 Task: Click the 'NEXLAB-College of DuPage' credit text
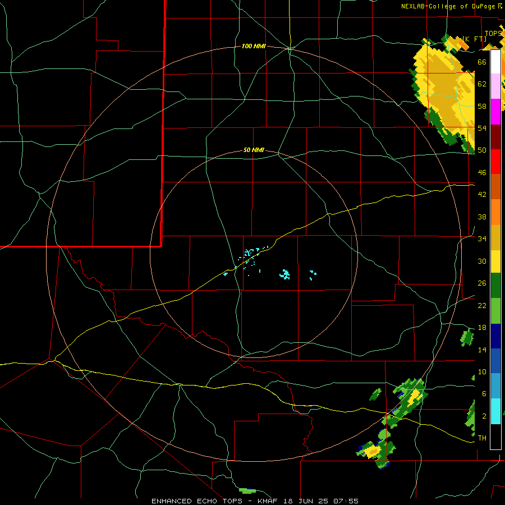[448, 6]
